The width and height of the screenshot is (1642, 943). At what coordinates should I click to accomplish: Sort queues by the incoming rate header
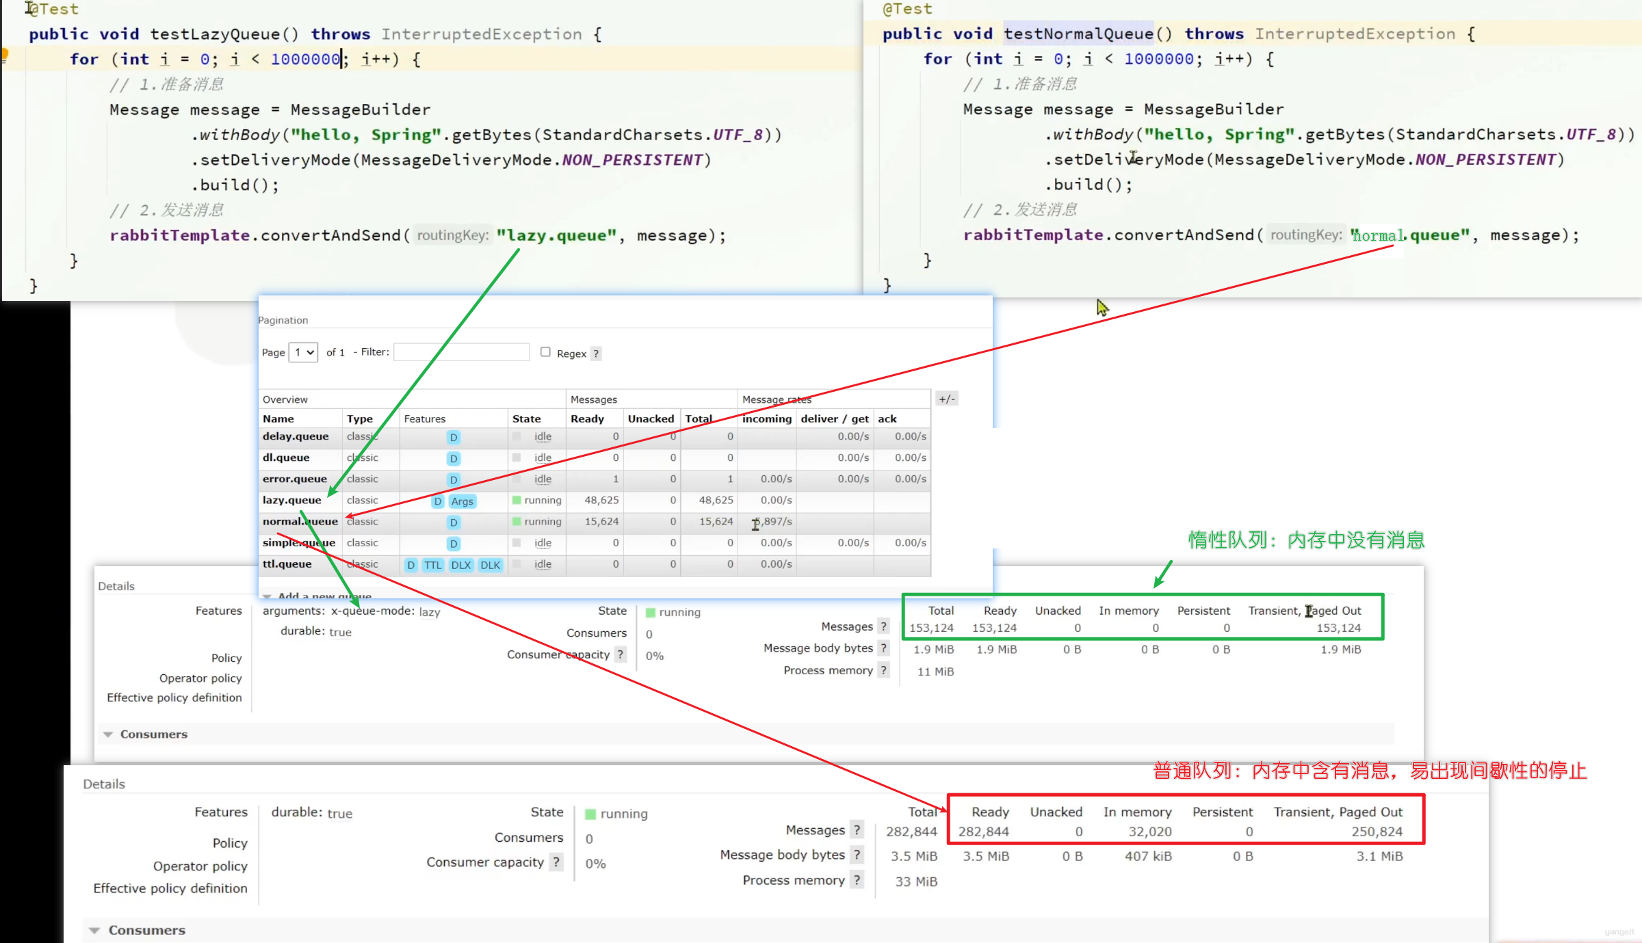[767, 419]
